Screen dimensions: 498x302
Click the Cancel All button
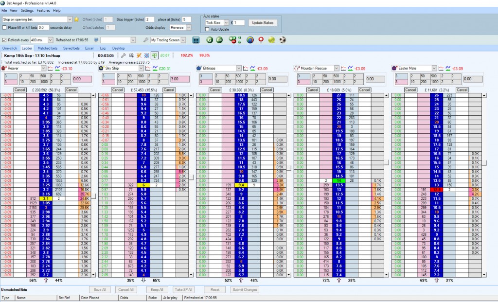pos(126,290)
